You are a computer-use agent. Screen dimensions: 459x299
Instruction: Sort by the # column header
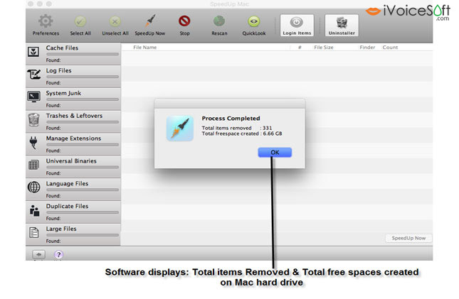click(x=300, y=48)
